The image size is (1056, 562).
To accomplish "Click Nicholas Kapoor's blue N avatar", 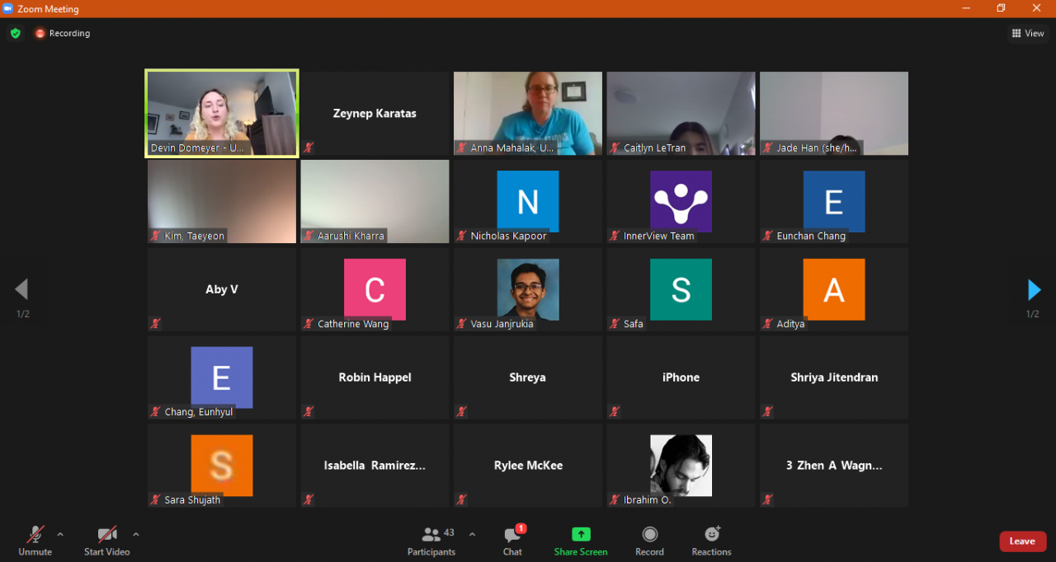I will 528,201.
